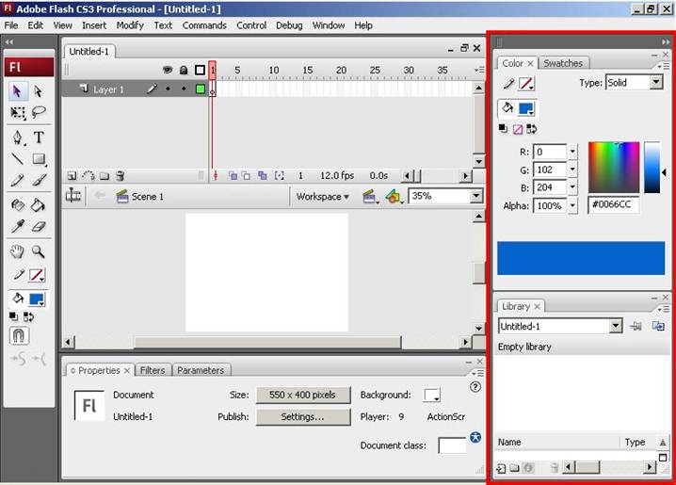Viewport: 676px width, 485px height.
Task: Switch to the Swatches tab
Action: click(x=563, y=63)
